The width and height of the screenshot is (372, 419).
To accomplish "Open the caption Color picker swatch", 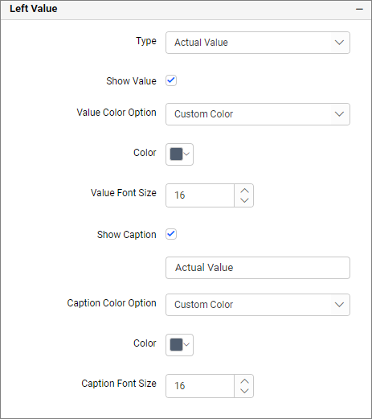I will coord(179,345).
